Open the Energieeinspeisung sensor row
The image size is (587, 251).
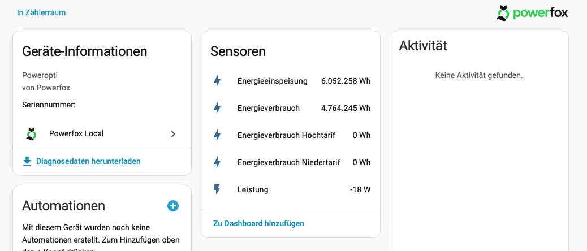(291, 81)
